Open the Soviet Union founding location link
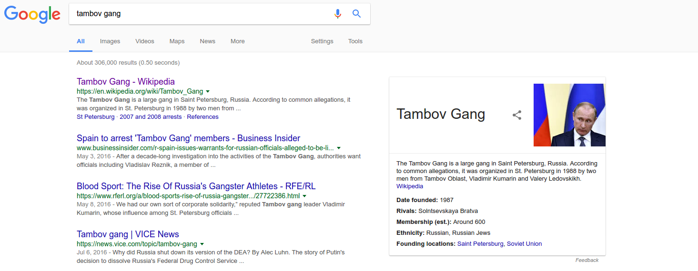The image size is (698, 271). click(x=524, y=244)
